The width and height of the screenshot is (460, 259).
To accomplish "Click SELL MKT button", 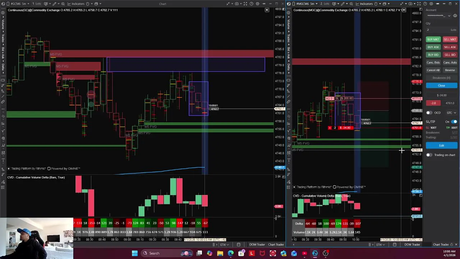I will 450,40.
